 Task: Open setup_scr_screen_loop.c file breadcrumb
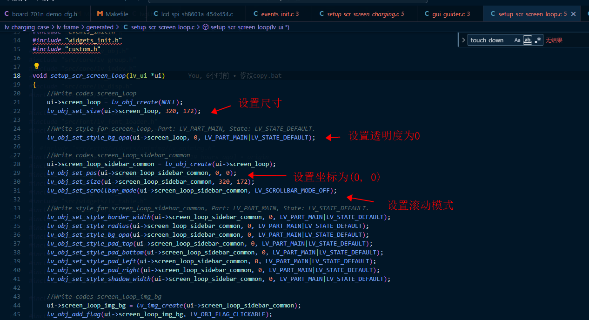[159, 27]
